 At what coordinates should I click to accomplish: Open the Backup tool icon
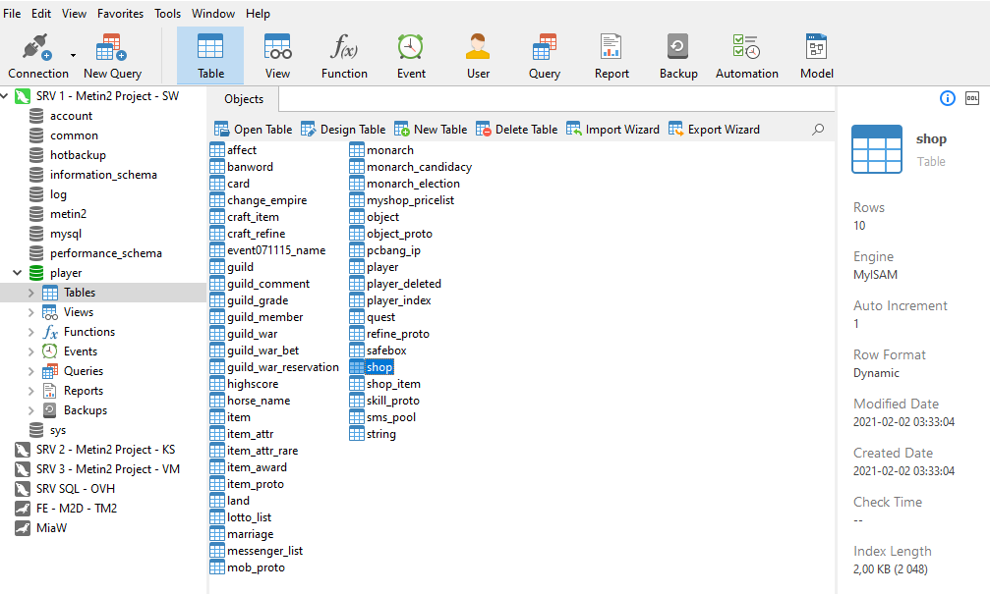pyautogui.click(x=677, y=48)
